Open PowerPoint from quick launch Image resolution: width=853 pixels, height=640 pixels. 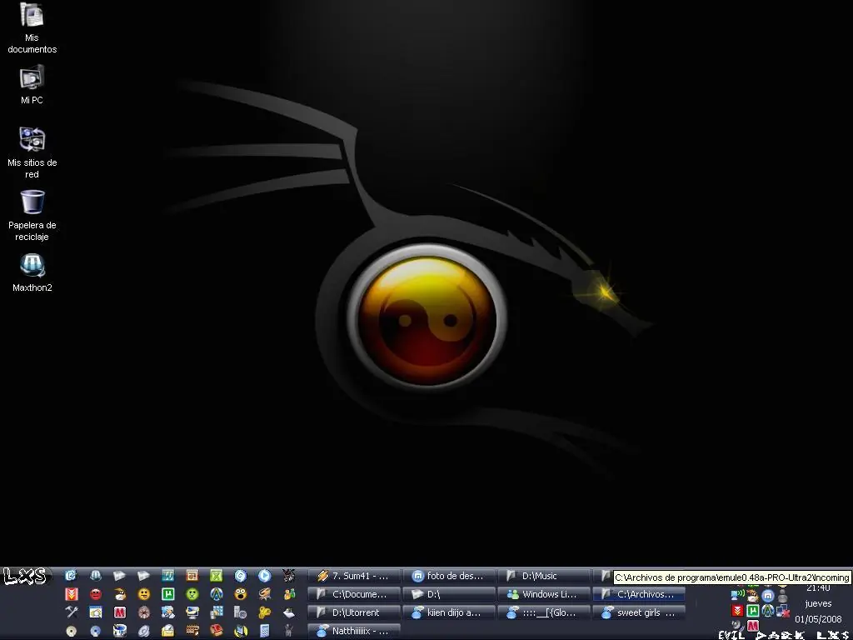192,575
